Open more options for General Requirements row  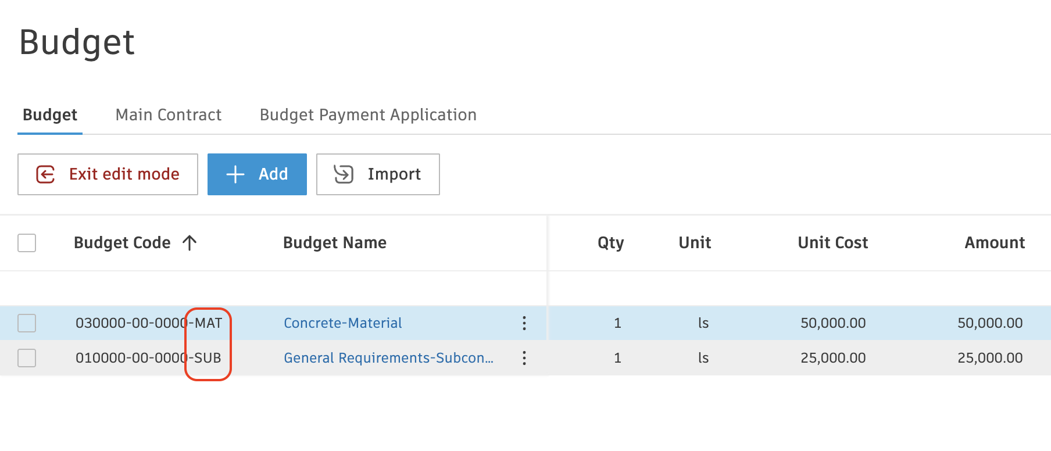(524, 358)
